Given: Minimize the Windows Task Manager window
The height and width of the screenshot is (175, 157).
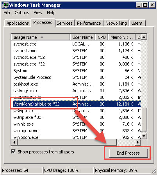Looking at the screenshot, I should 139,5.
